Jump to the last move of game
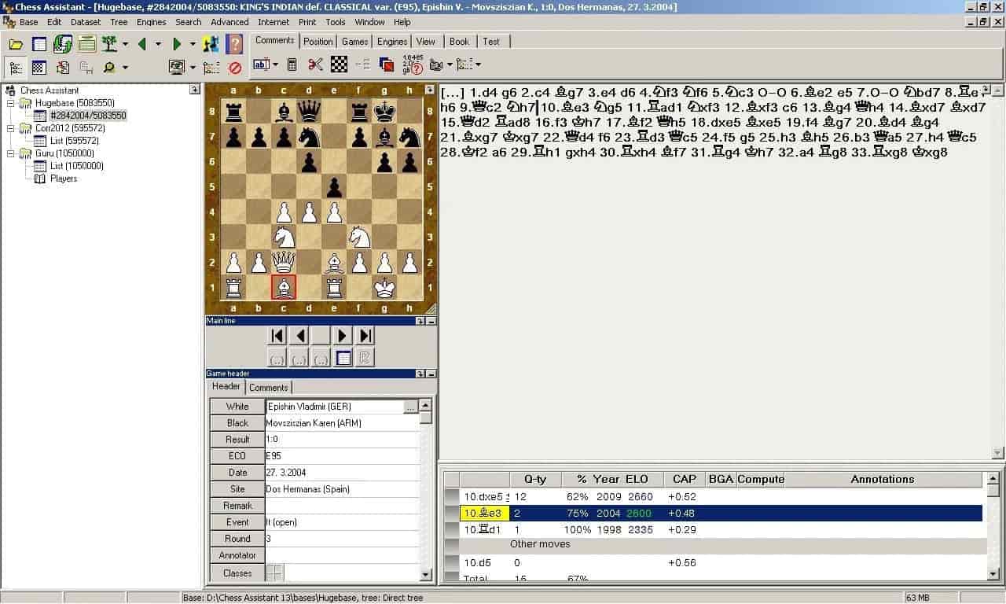Screen dimensions: 1006x604 point(365,336)
